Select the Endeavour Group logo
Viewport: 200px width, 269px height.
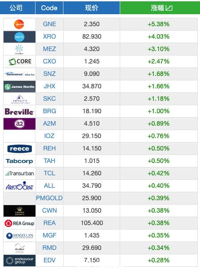pyautogui.click(x=20, y=261)
